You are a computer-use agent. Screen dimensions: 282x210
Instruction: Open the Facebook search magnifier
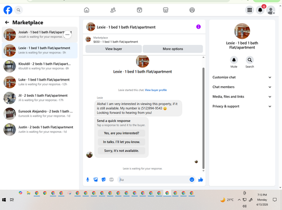pyautogui.click(x=19, y=10)
